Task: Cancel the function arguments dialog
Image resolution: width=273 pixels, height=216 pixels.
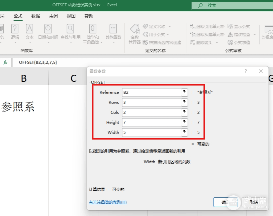Action: pos(254,202)
